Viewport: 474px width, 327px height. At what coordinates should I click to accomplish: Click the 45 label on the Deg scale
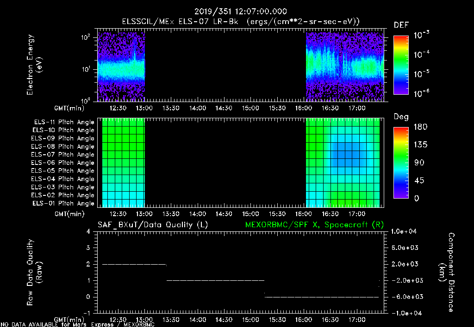click(x=419, y=181)
